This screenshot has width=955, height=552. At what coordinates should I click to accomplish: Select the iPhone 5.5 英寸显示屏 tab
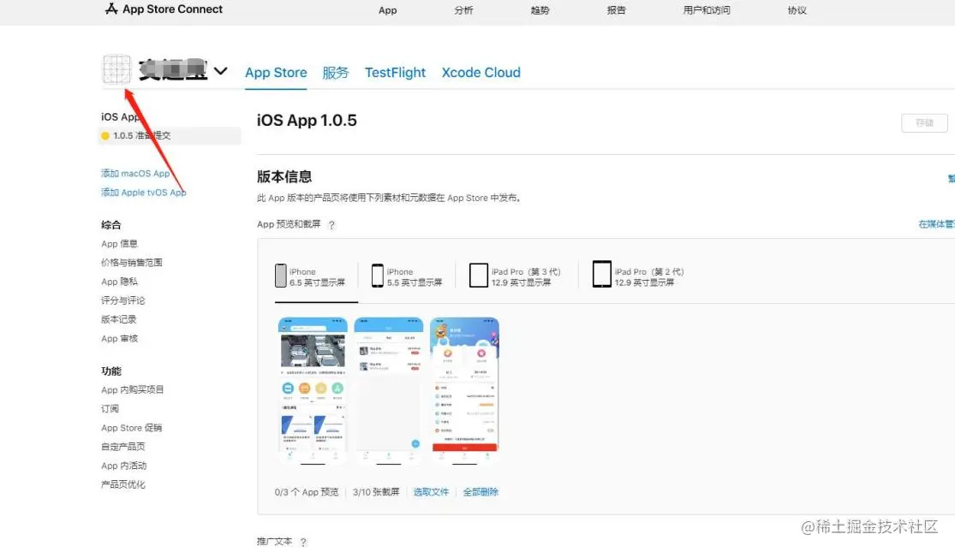point(407,276)
